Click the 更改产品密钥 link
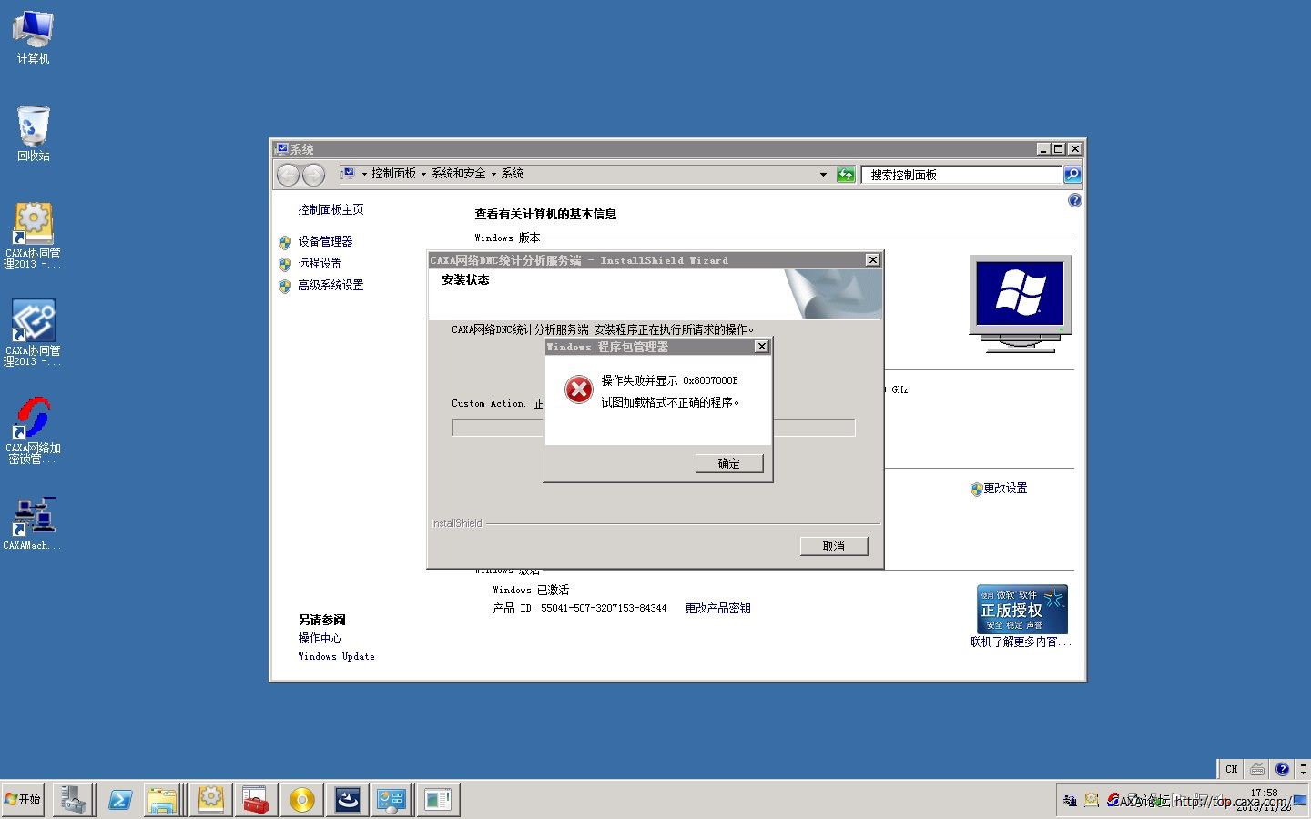 coord(717,608)
